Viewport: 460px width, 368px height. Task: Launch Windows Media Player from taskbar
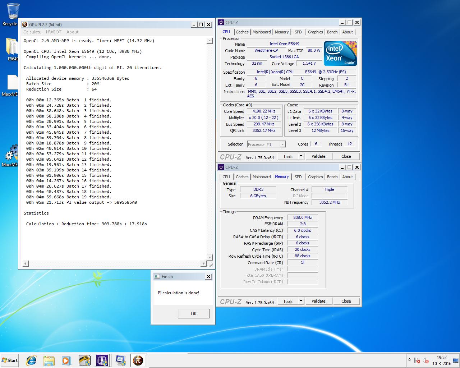[66, 360]
